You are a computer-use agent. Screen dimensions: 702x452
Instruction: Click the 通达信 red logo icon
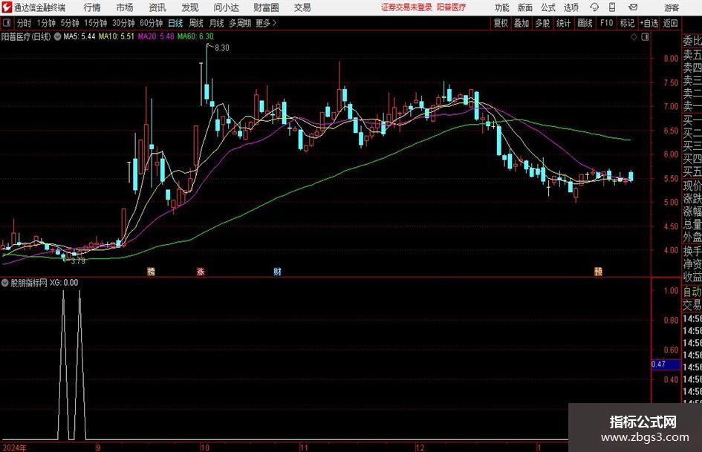coord(7,7)
